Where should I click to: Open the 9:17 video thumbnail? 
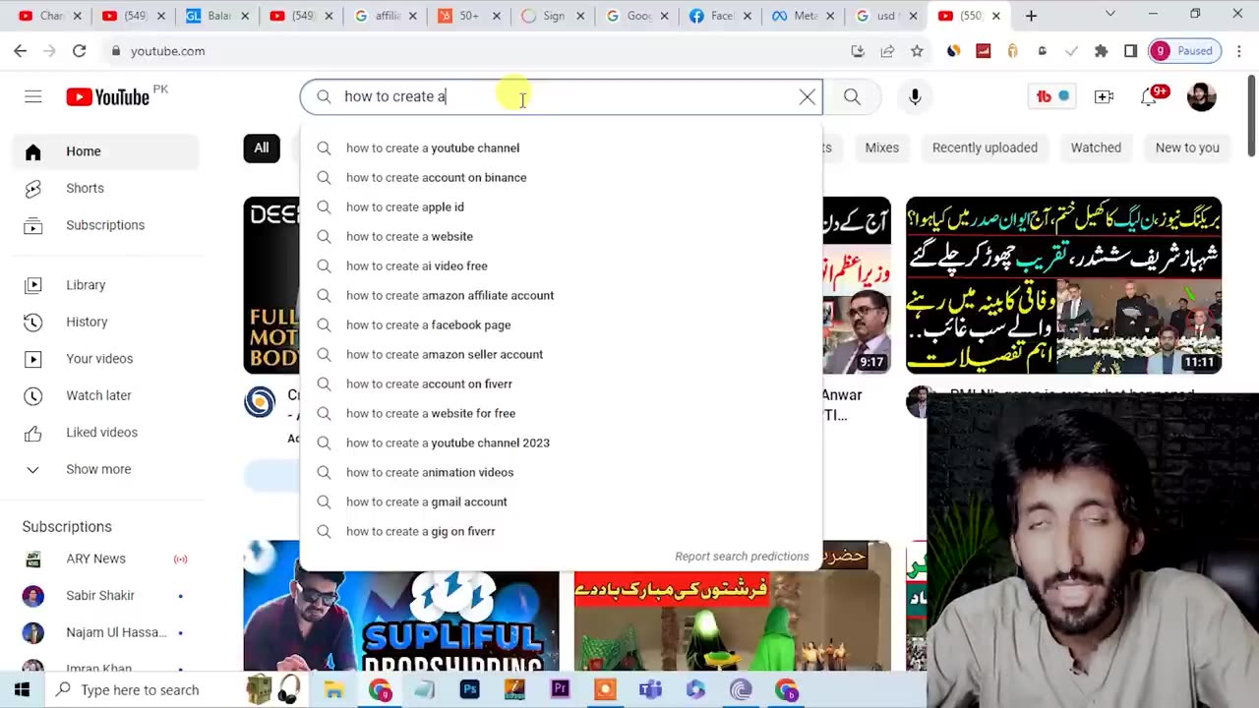pos(857,285)
